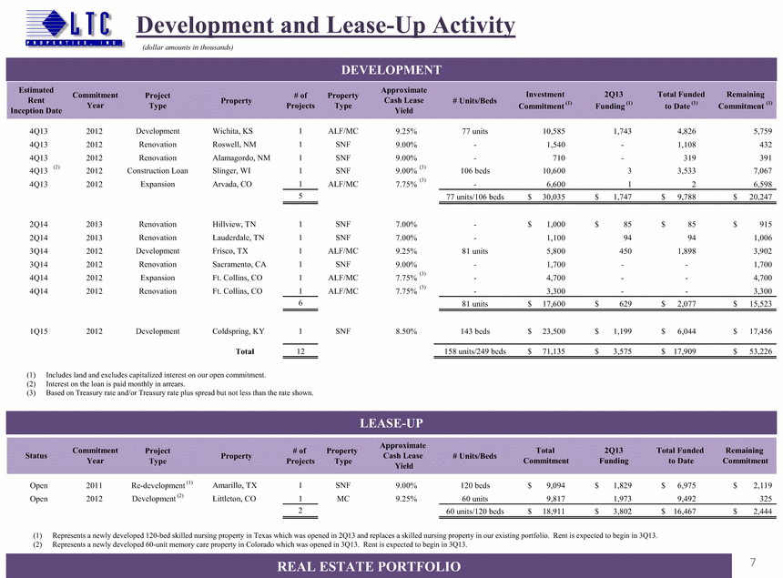
Task: Click the '10,585' investment commitment value
Action: pyautogui.click(x=554, y=131)
